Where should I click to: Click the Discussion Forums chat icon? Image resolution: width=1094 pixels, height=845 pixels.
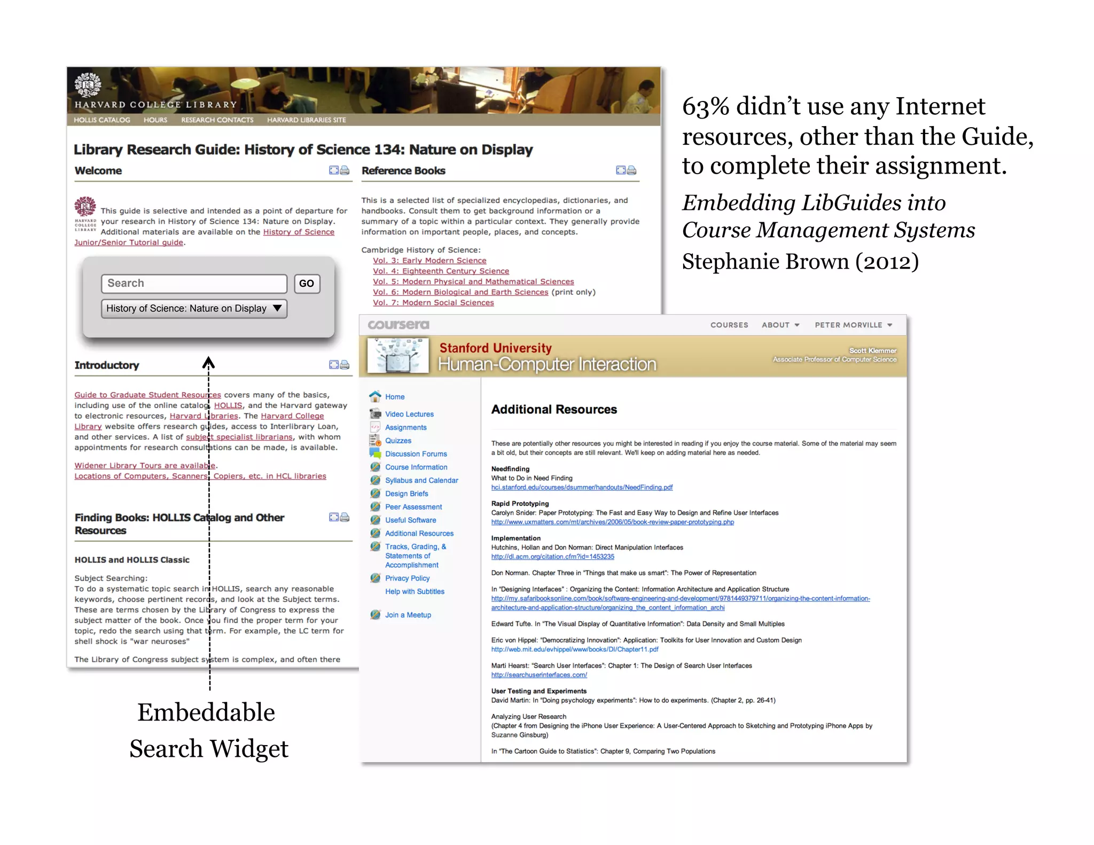coord(375,453)
